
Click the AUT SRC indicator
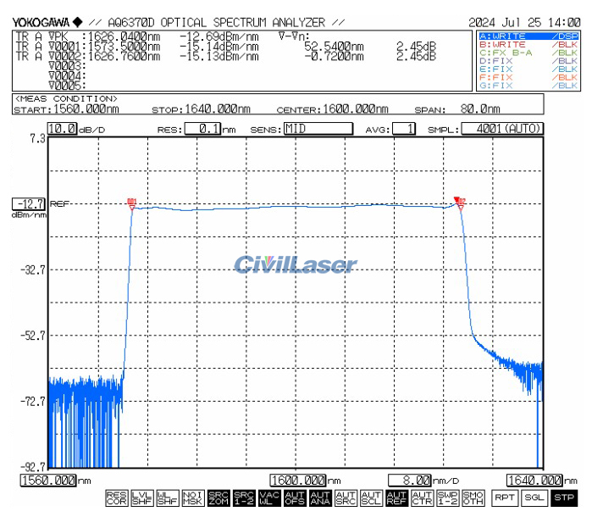coord(346,497)
